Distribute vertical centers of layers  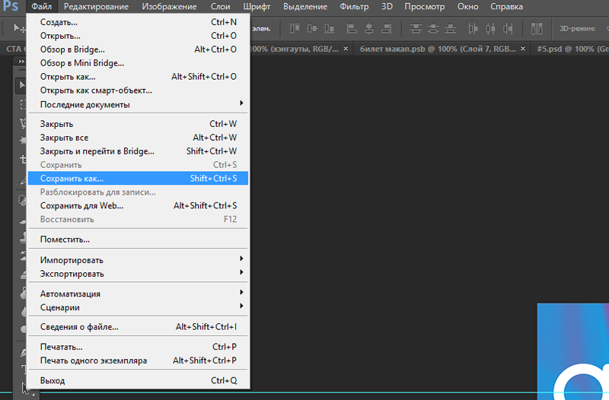433,28
